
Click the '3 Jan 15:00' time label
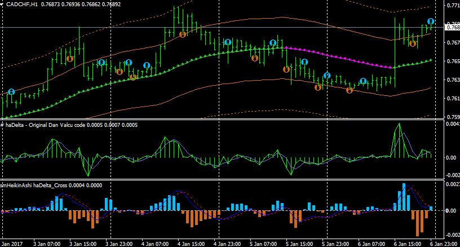[x=83, y=244]
